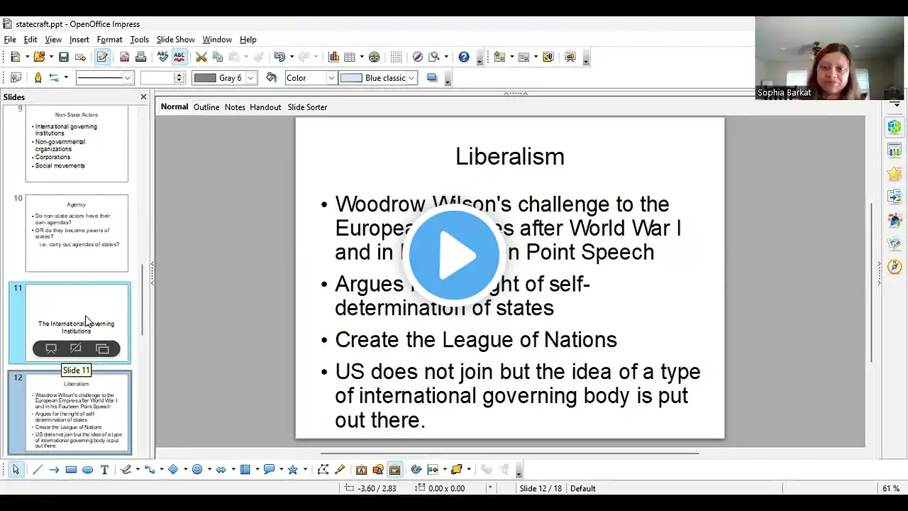Open the Custom Animation star sidebar icon
This screenshot has width=908, height=511.
point(895,174)
